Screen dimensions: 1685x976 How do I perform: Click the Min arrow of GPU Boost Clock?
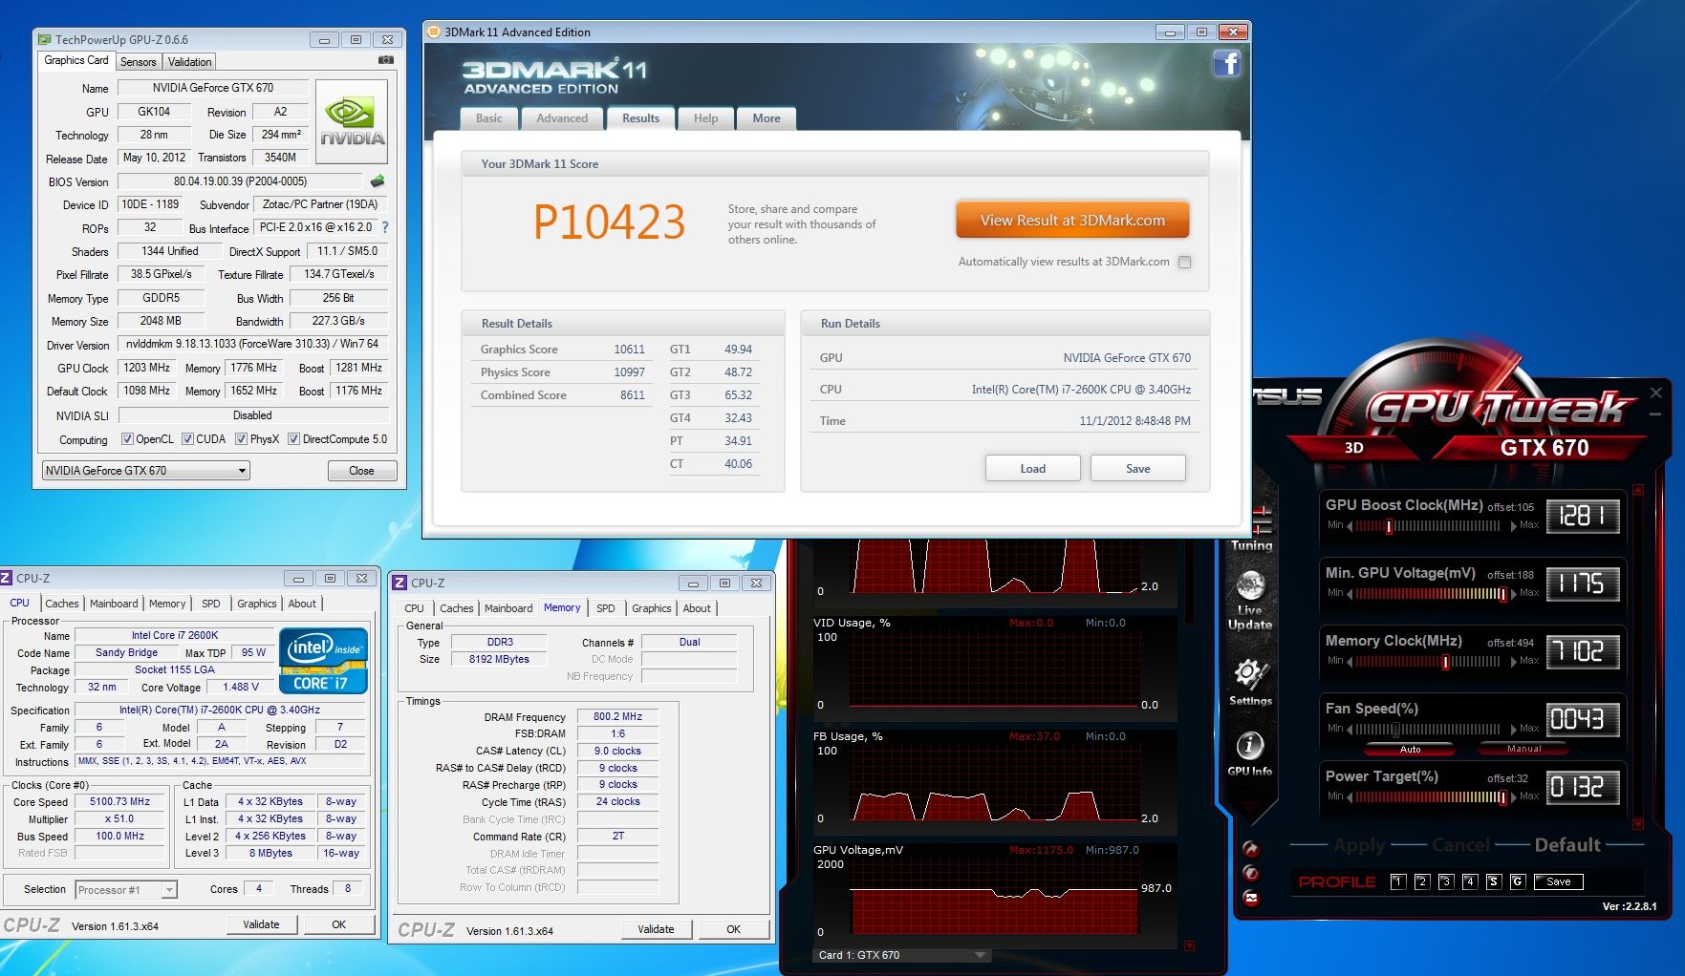pos(1350,526)
